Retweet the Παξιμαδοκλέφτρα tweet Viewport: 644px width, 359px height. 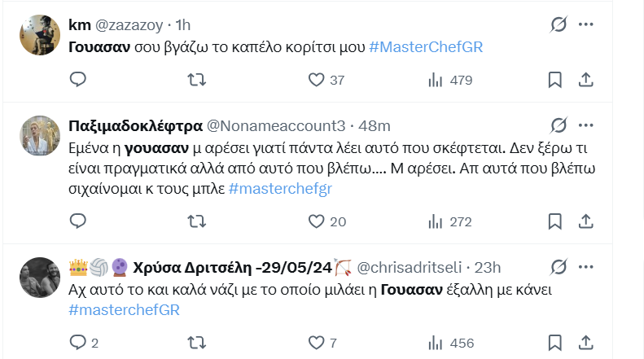(x=196, y=221)
